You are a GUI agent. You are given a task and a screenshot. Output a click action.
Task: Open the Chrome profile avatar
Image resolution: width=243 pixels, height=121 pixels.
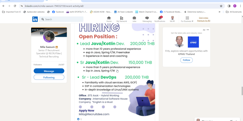(235, 6)
